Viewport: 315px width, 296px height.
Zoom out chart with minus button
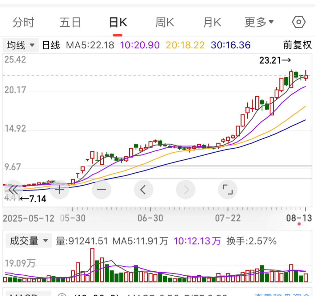pos(102,190)
